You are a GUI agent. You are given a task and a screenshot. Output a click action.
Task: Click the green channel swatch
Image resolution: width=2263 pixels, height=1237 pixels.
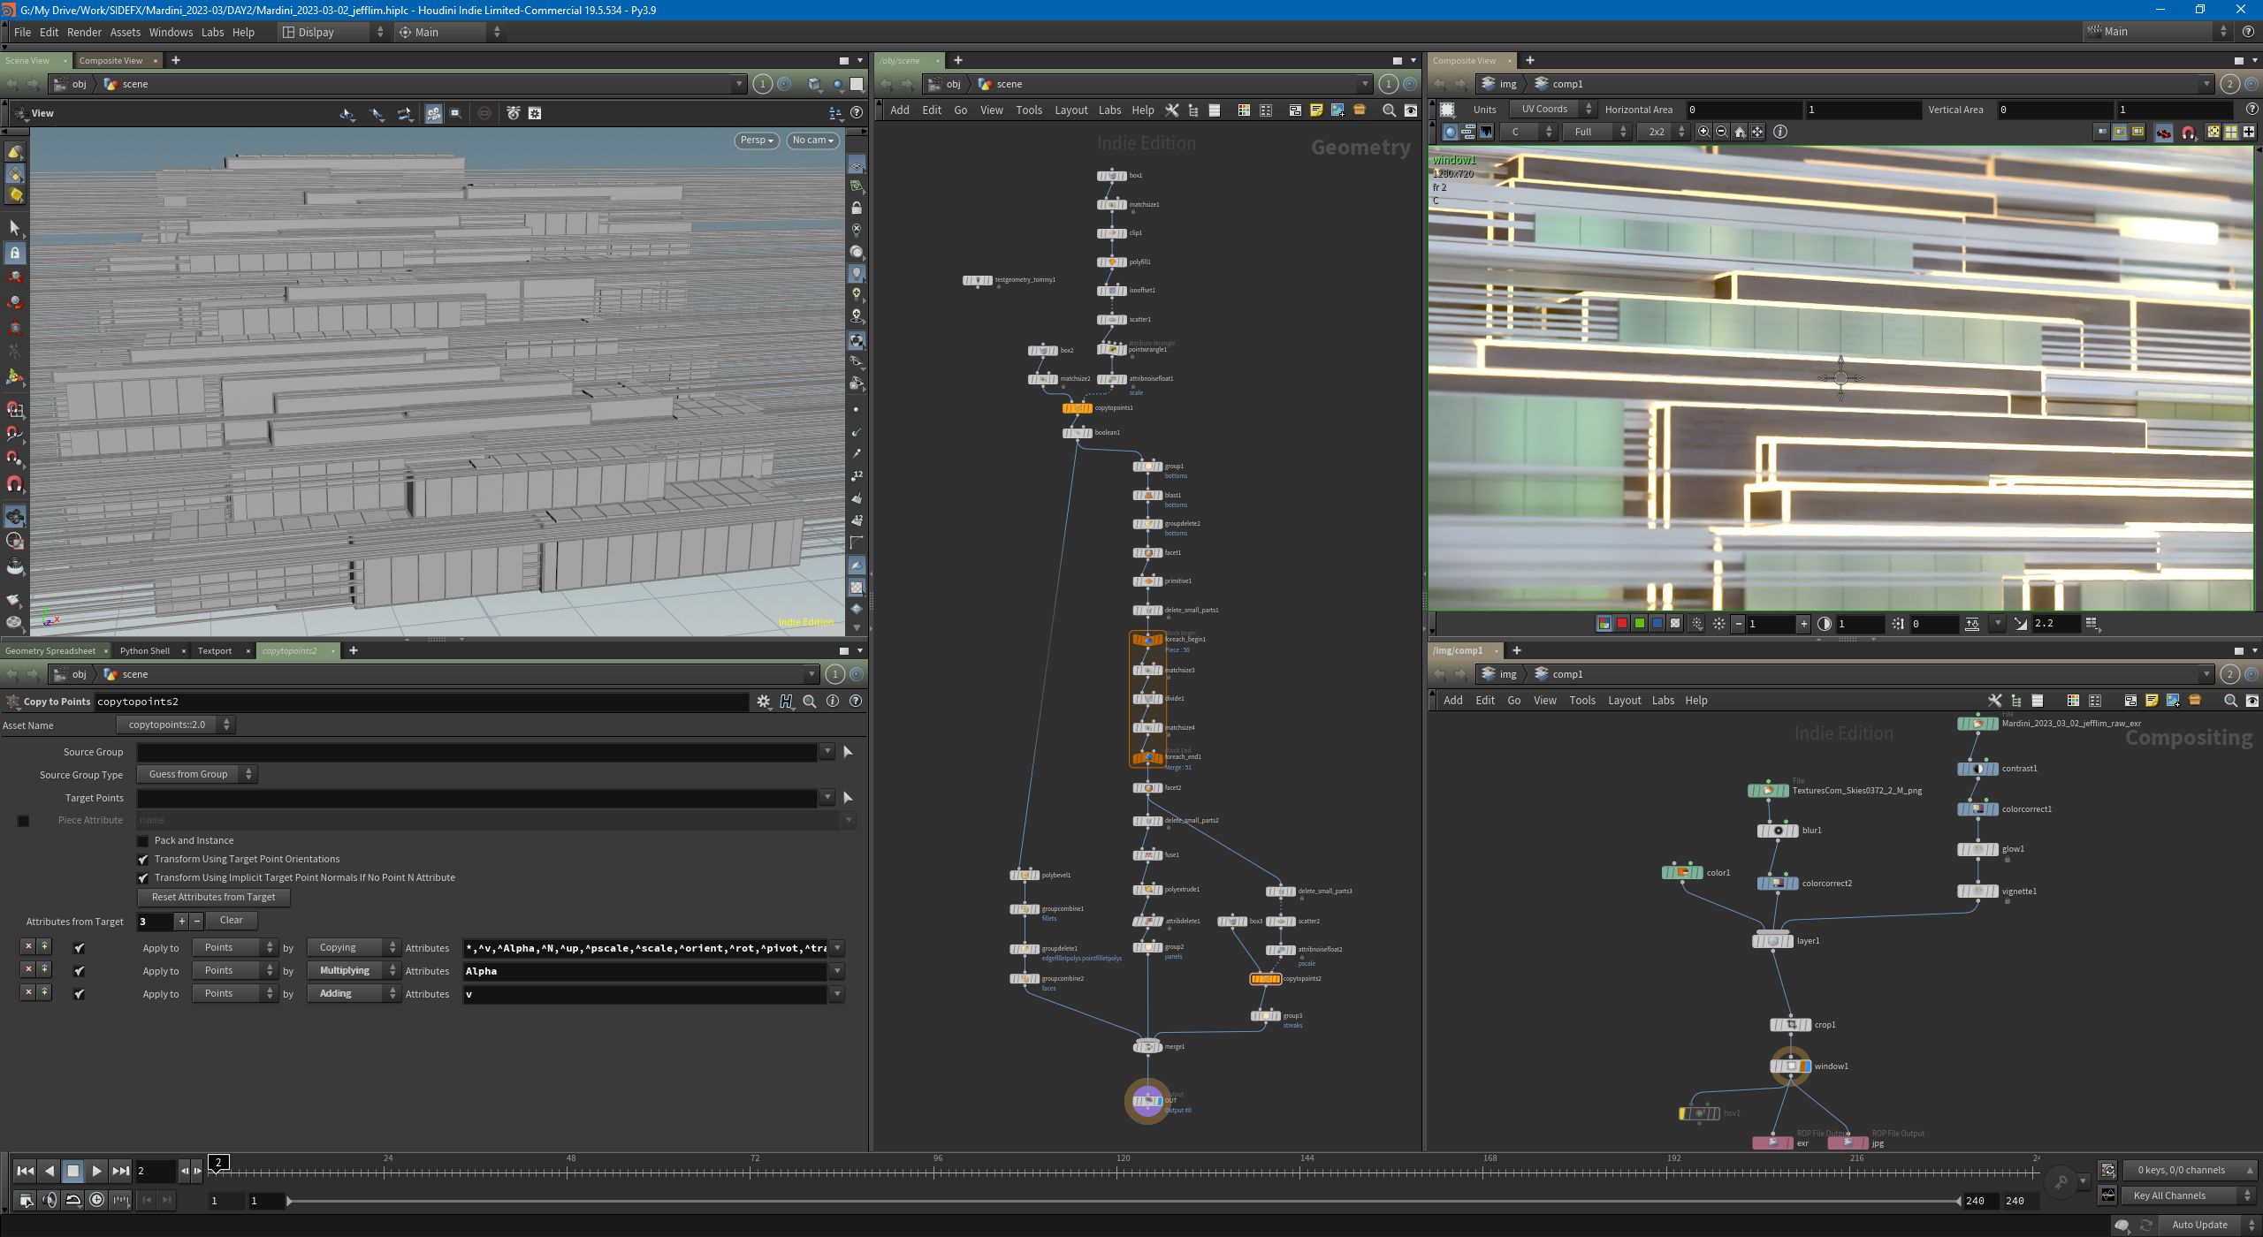pos(1639,624)
